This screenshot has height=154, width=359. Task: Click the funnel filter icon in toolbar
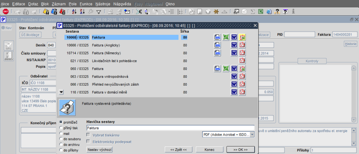click(98, 12)
